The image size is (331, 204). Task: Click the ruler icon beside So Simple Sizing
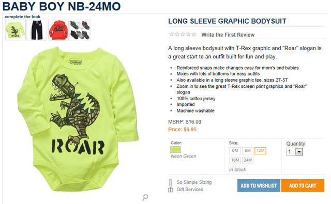click(170, 182)
